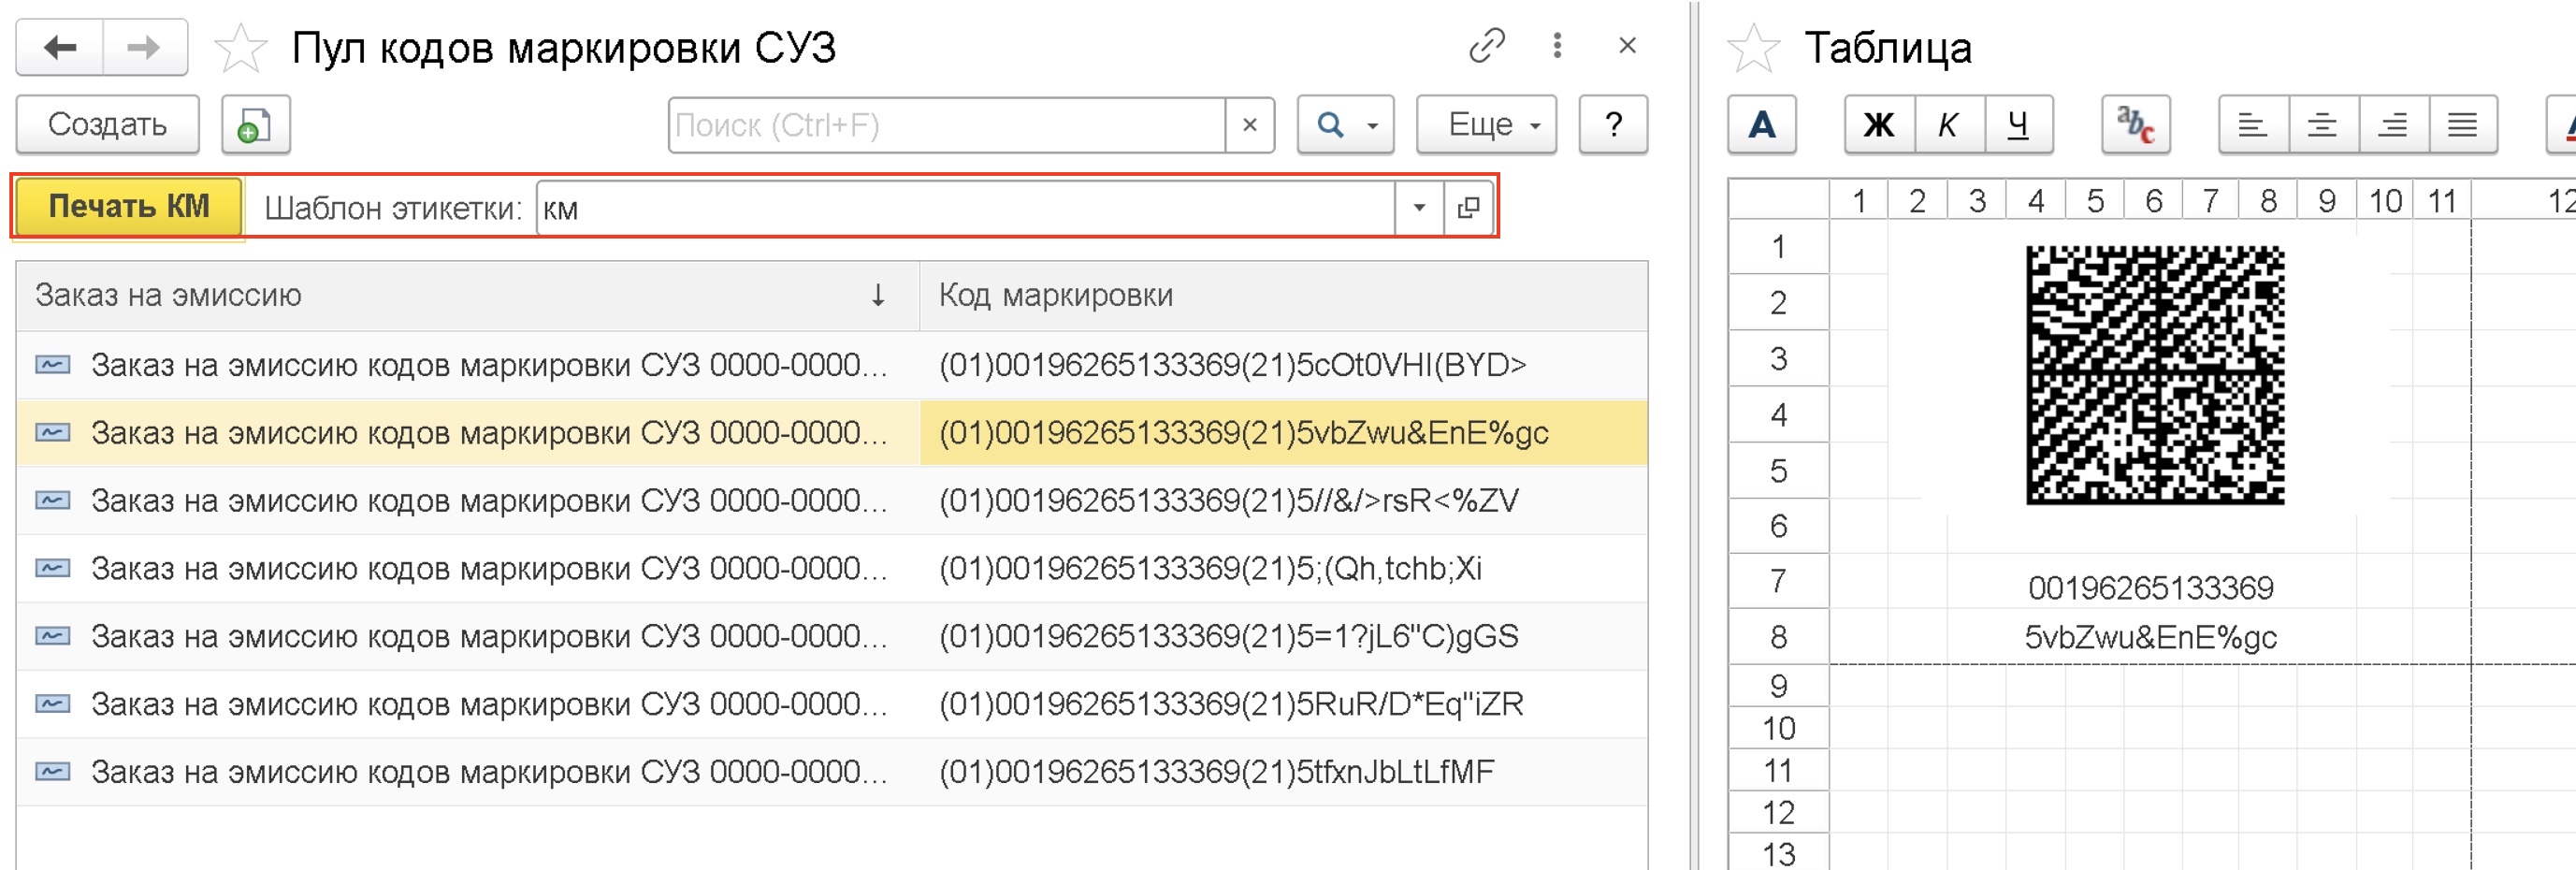Open the Еще menu
This screenshot has height=870, width=2576.
1486,125
